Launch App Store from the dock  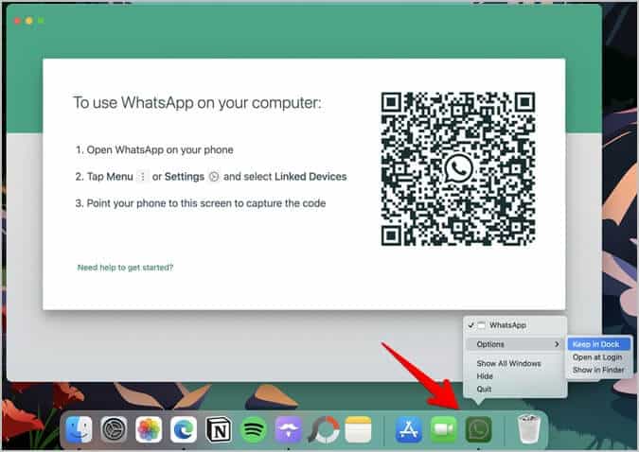coord(409,429)
